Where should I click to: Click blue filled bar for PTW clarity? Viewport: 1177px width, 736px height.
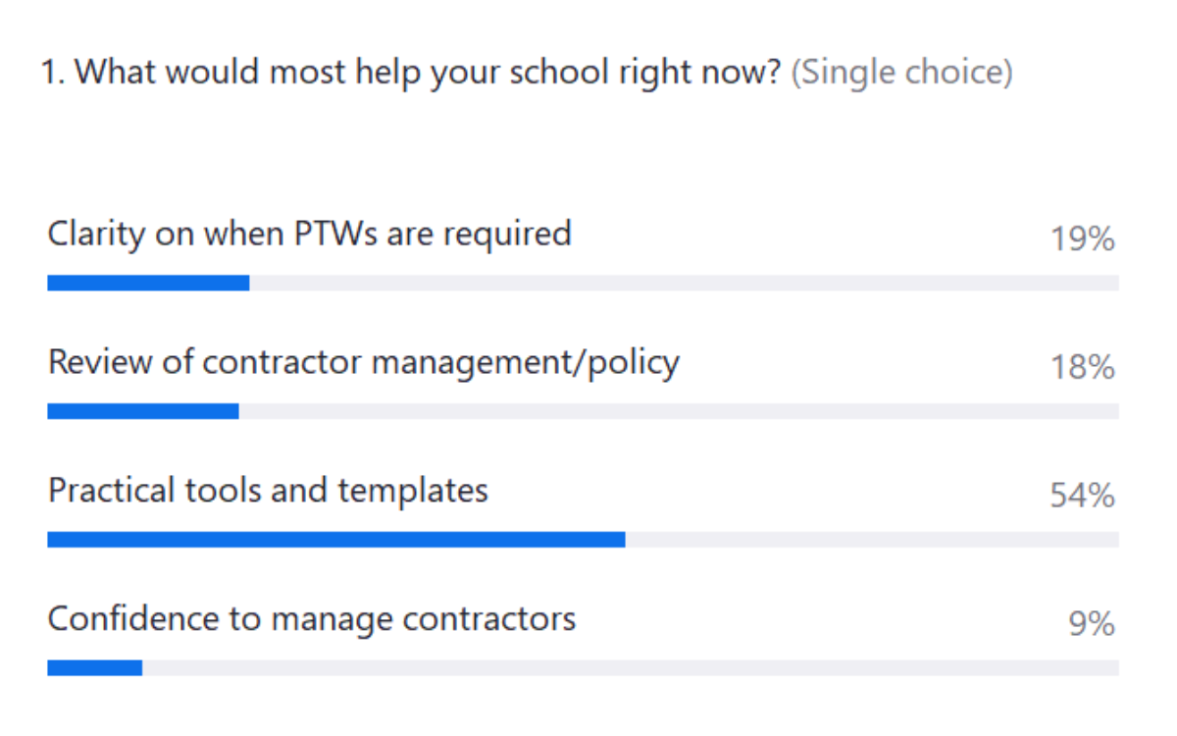tap(147, 283)
